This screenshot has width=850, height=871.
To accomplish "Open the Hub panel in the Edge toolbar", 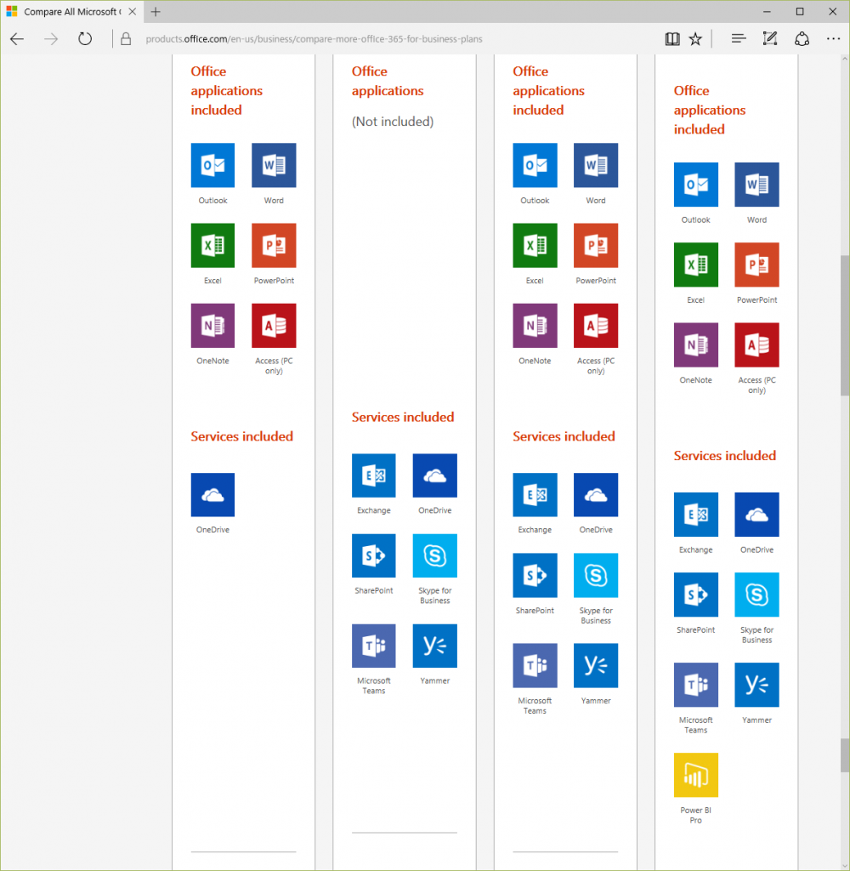I will [x=739, y=39].
